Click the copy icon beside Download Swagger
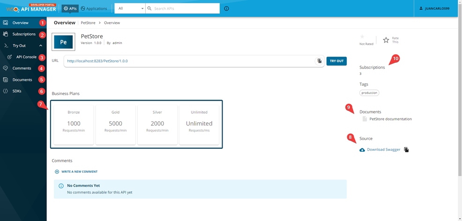 click(x=406, y=149)
